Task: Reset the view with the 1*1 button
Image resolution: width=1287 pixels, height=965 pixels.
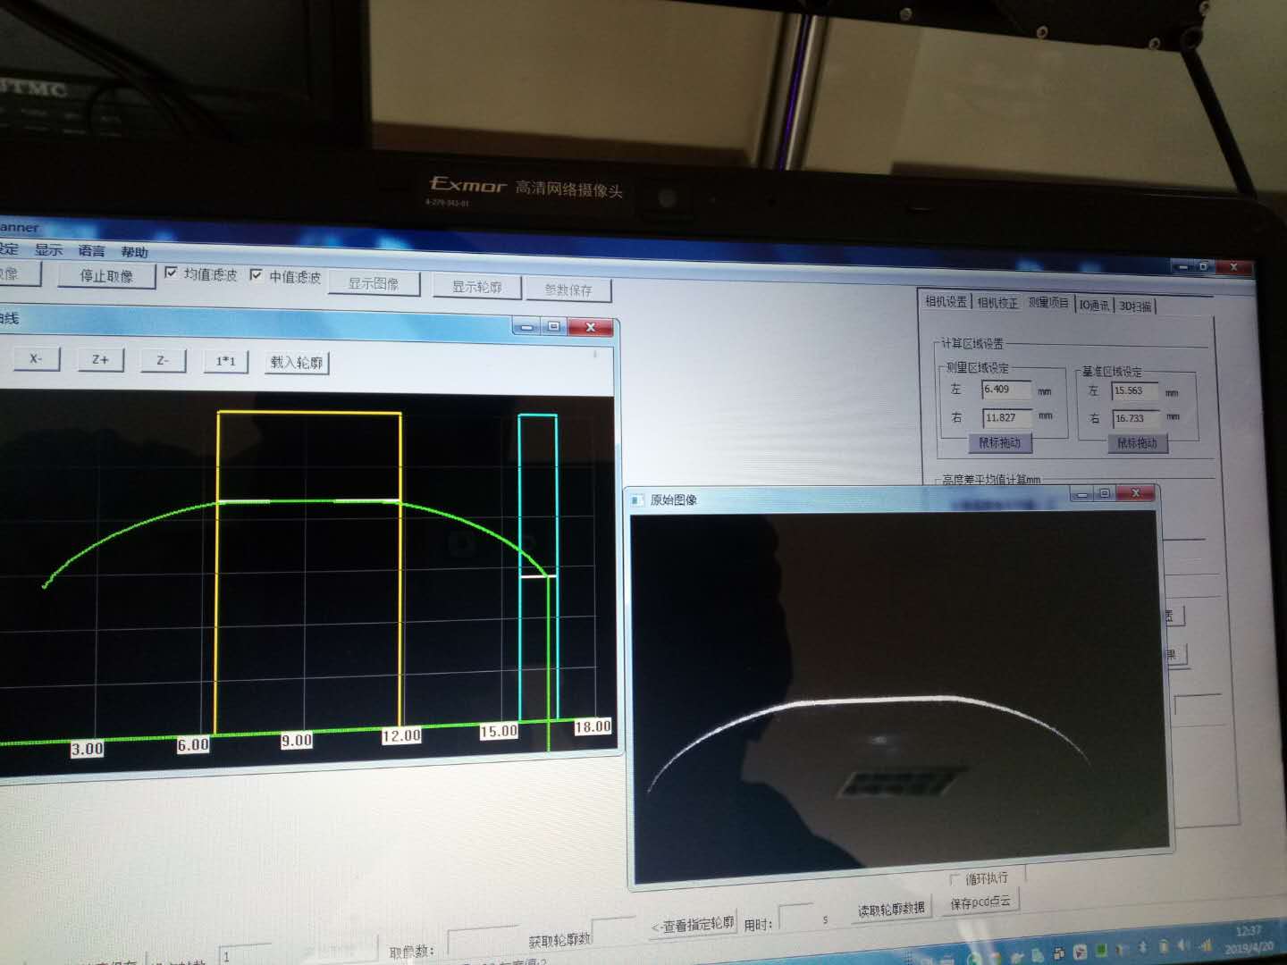Action: [x=225, y=361]
